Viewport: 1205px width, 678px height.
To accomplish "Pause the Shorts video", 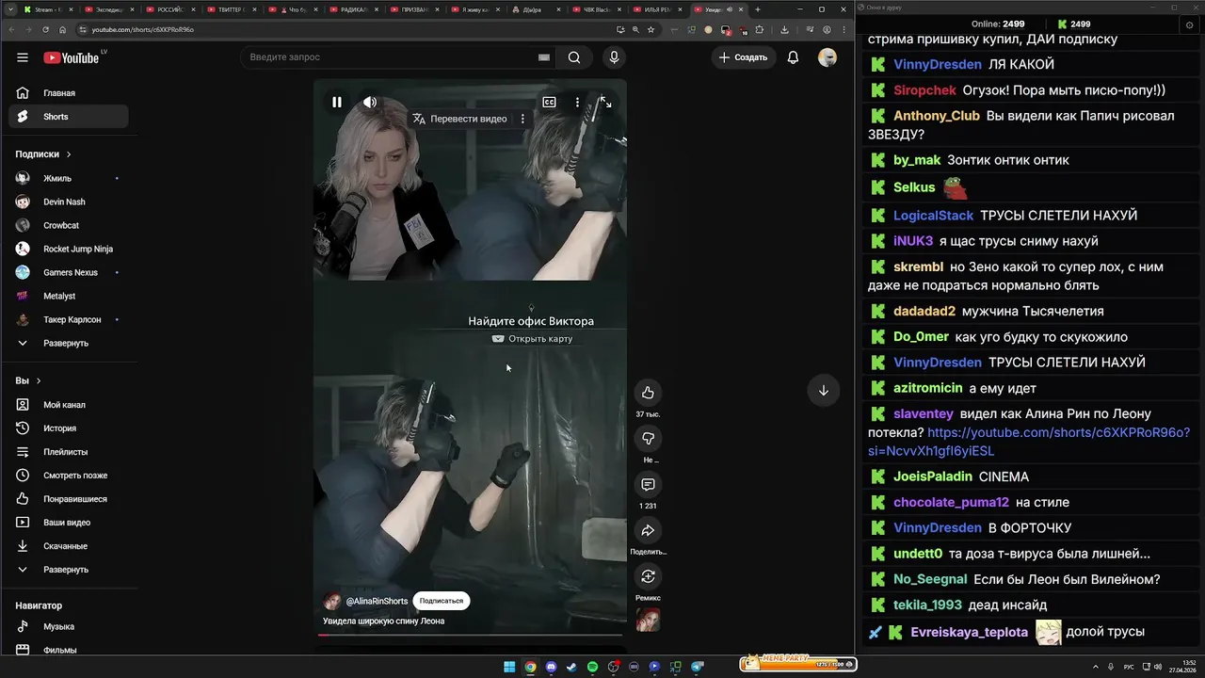I will click(336, 102).
